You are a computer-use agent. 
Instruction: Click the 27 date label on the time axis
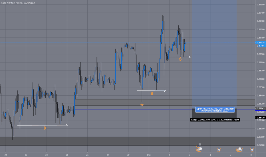coord(108,155)
